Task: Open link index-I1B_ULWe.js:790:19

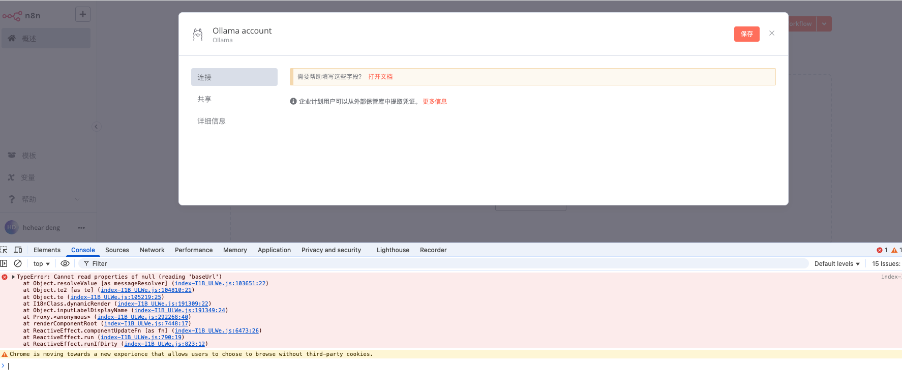Action: (141, 338)
